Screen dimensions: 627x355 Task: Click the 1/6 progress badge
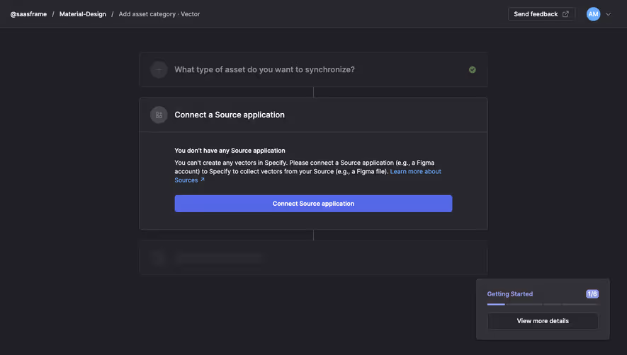[592, 294]
